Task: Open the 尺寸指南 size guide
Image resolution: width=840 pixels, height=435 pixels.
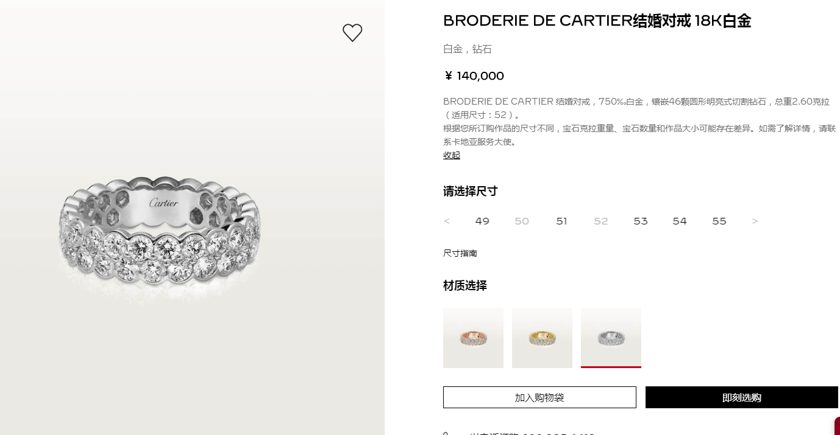Action: coord(460,253)
